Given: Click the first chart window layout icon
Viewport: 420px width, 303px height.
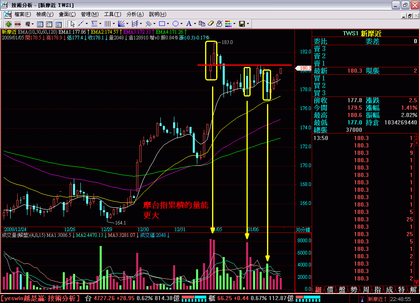Looking at the screenshot, I should click(x=40, y=24).
